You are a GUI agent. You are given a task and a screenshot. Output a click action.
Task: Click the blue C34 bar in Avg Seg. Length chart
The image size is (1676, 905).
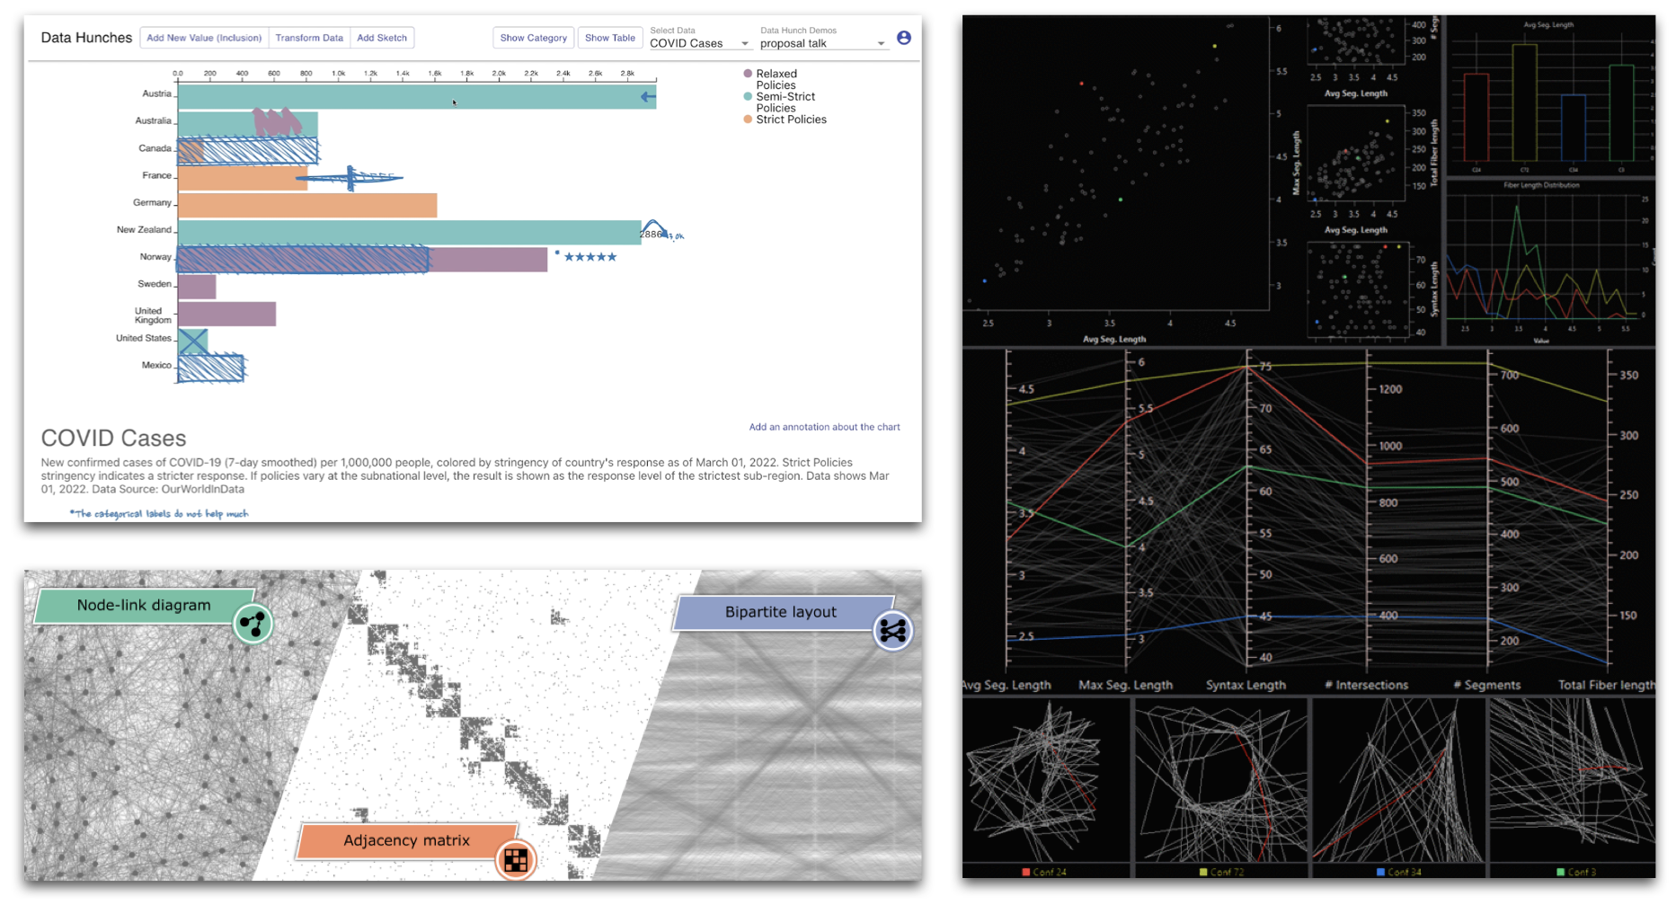pos(1573,128)
